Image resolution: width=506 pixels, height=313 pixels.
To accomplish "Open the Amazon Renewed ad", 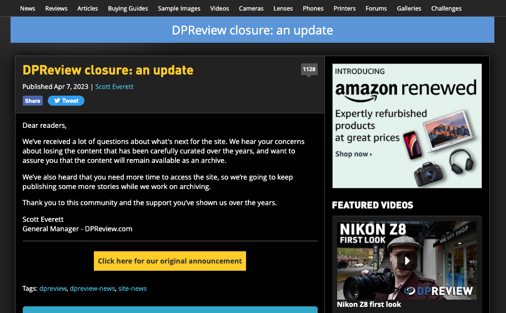I will tap(407, 126).
